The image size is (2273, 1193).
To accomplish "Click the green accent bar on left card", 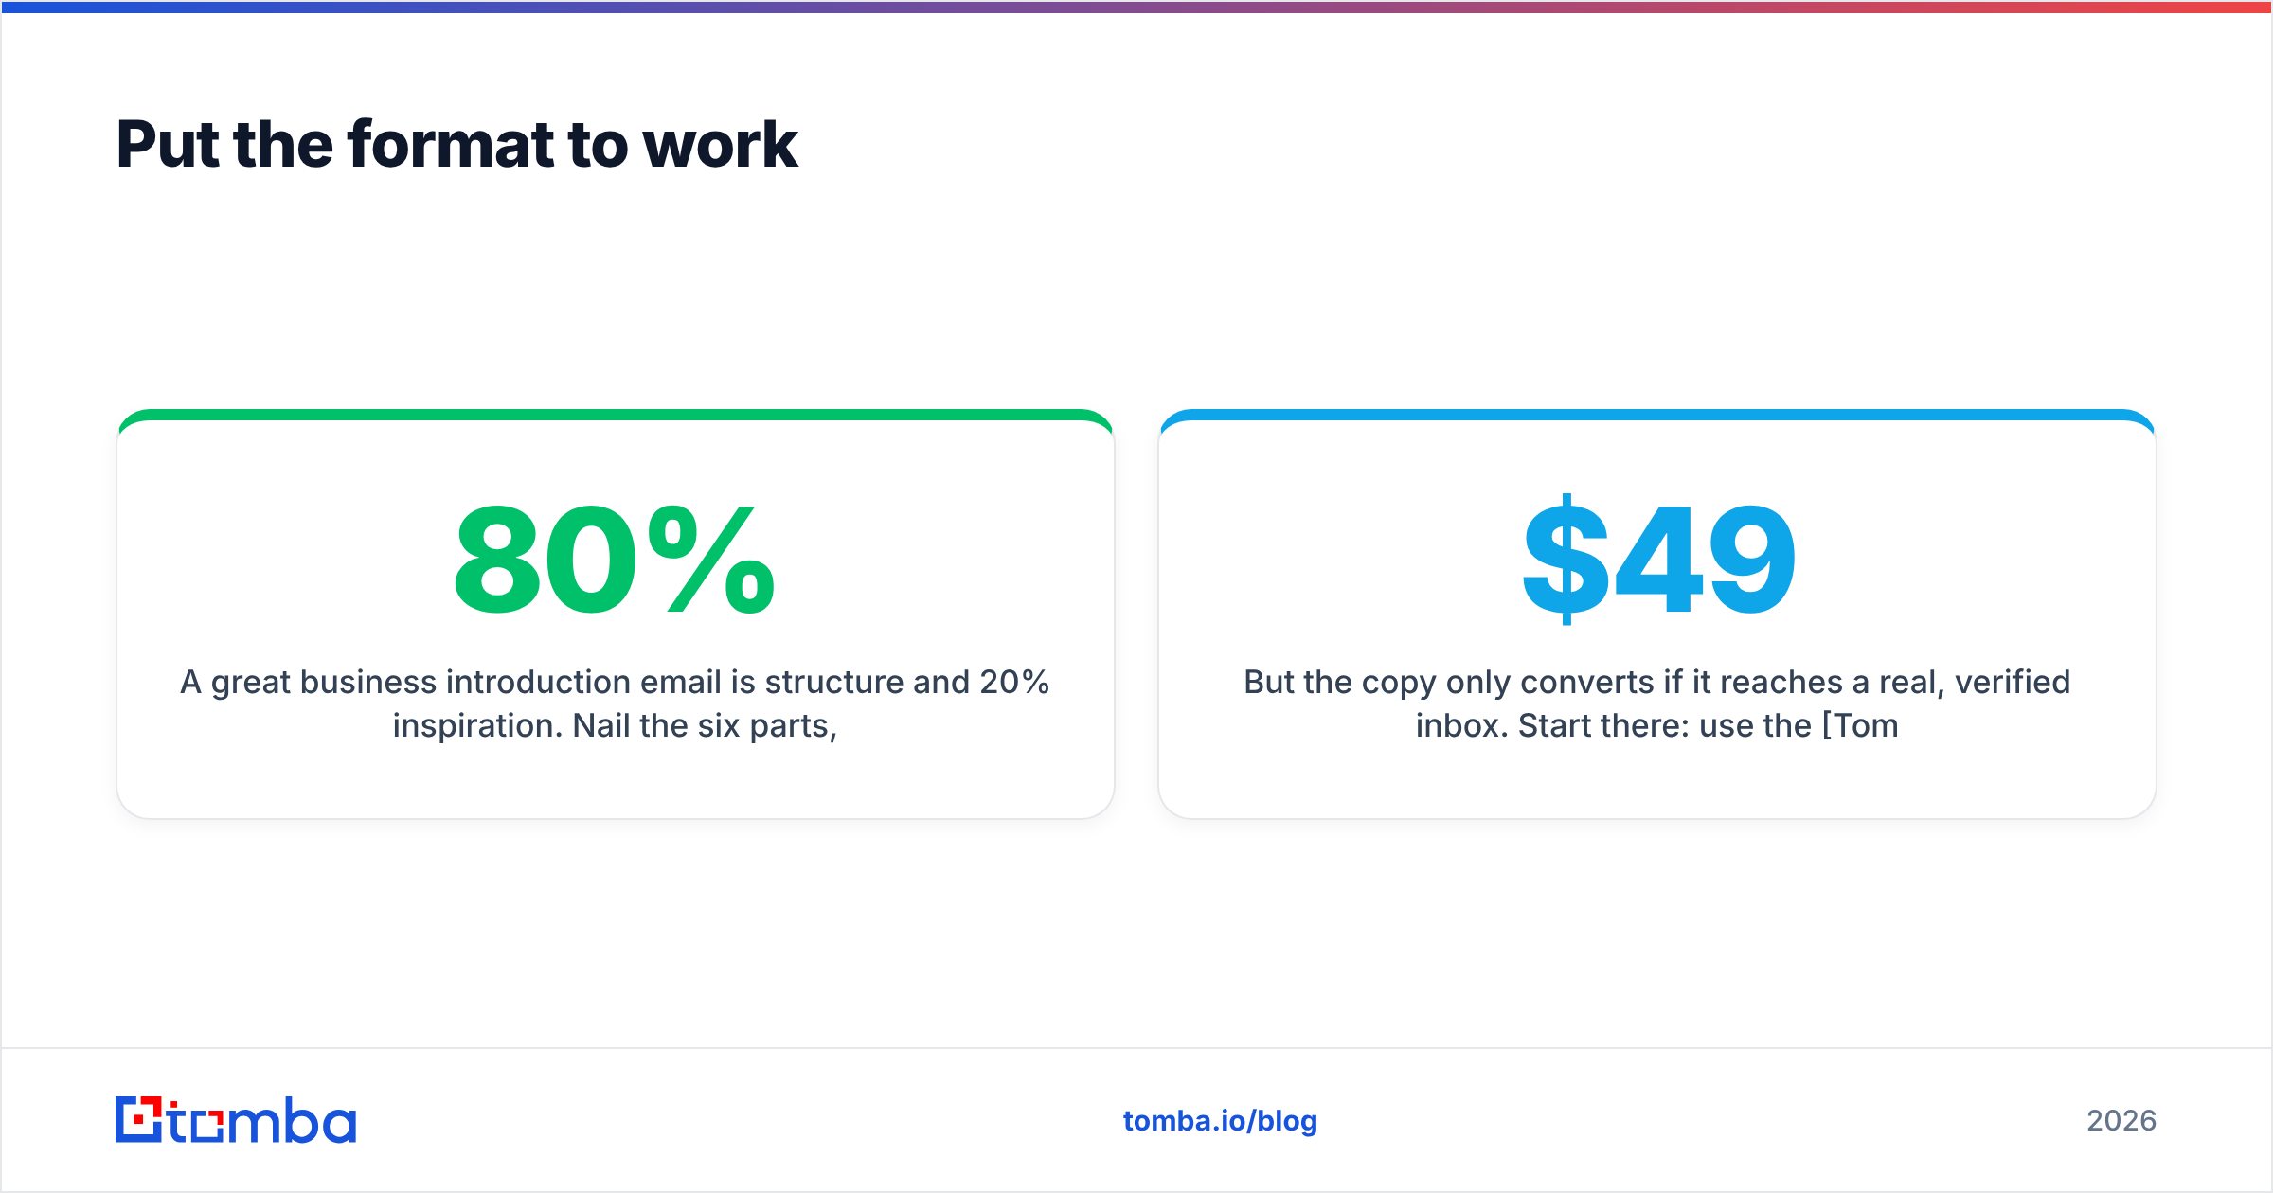I will coord(616,415).
